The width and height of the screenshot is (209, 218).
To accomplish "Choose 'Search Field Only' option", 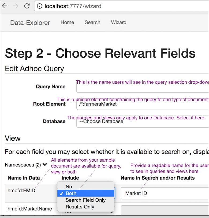I will pyautogui.click(x=85, y=200).
